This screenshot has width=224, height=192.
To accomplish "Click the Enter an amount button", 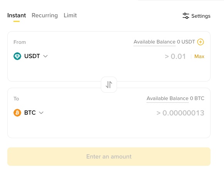I will click(109, 157).
